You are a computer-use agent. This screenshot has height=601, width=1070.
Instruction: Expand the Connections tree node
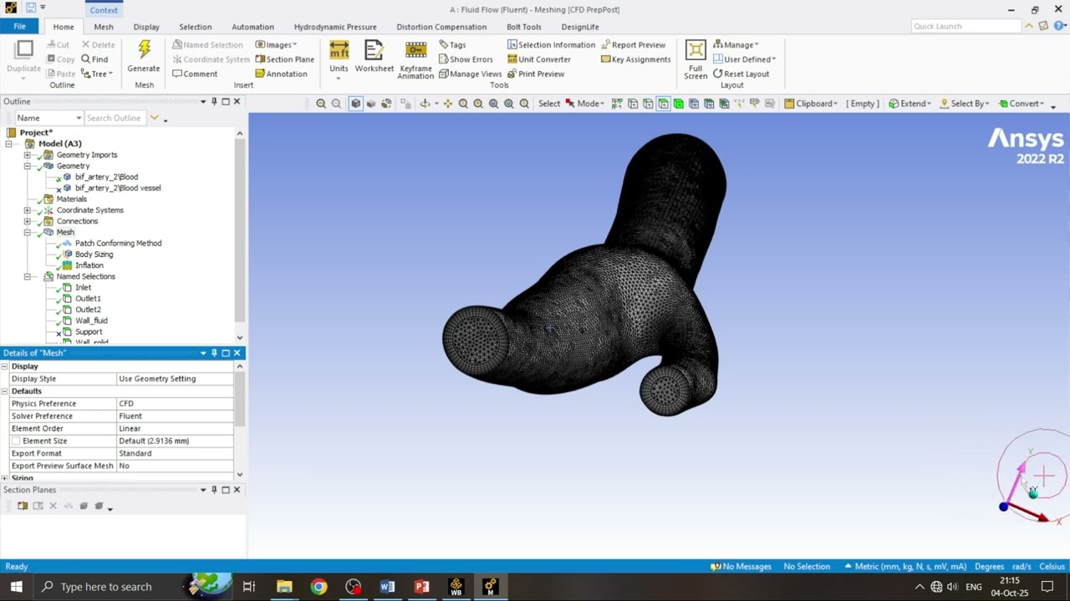[x=28, y=221]
